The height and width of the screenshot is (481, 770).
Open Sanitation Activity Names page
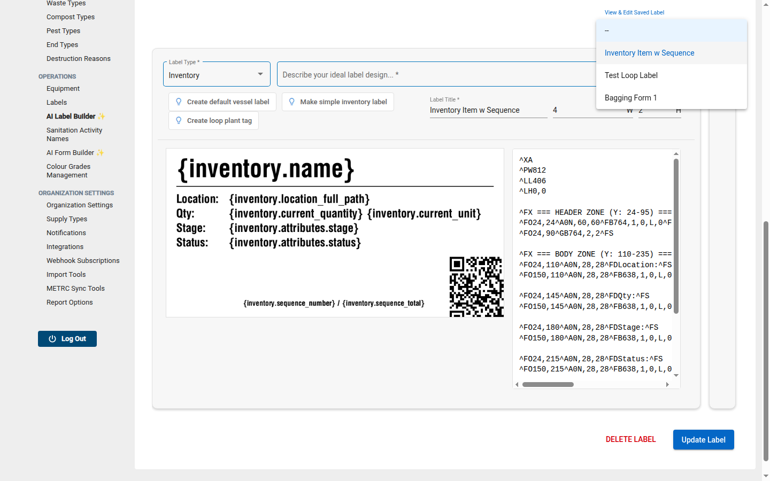point(74,135)
